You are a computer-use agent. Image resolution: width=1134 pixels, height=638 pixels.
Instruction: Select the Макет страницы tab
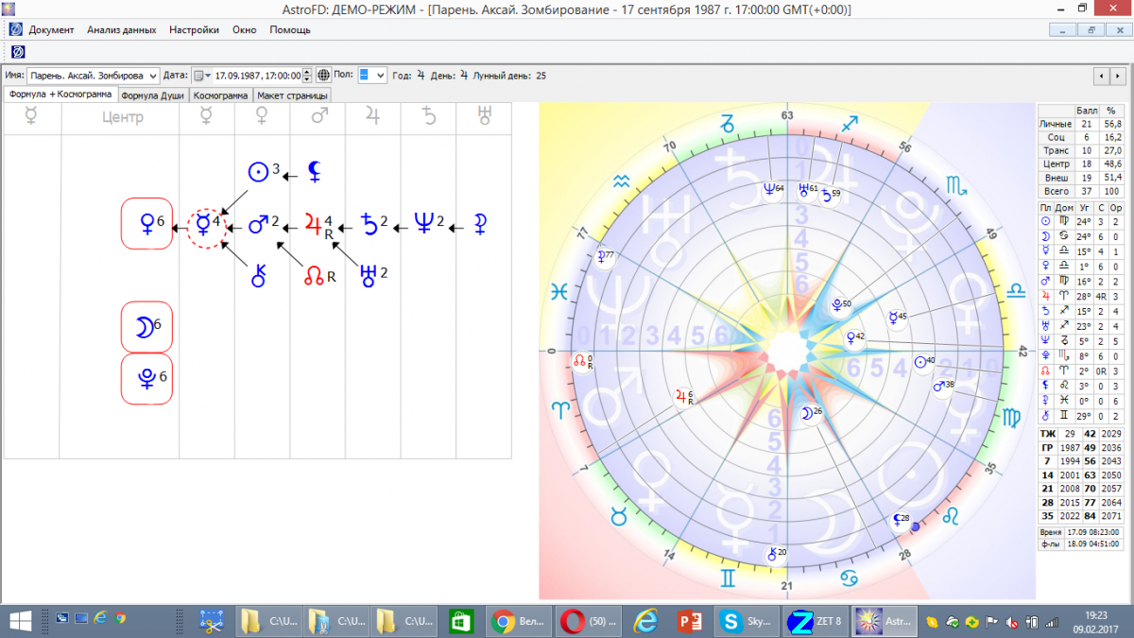292,95
